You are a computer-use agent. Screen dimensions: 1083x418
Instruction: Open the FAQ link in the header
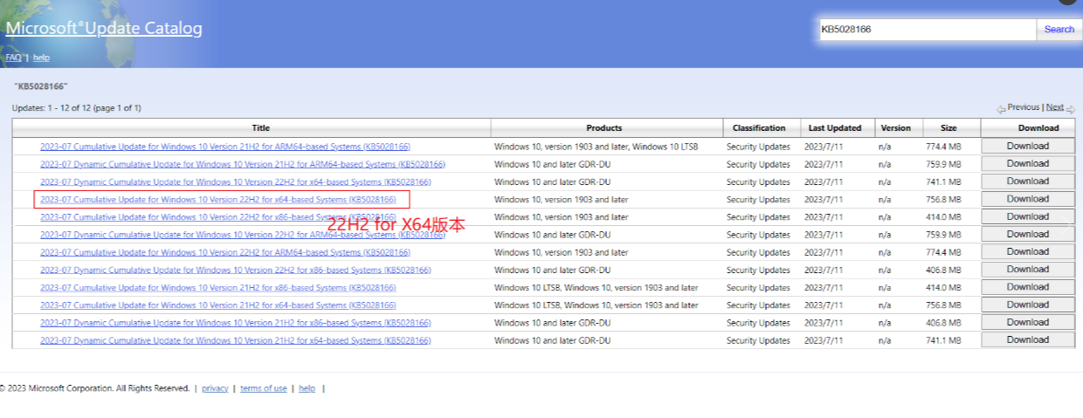click(x=13, y=58)
